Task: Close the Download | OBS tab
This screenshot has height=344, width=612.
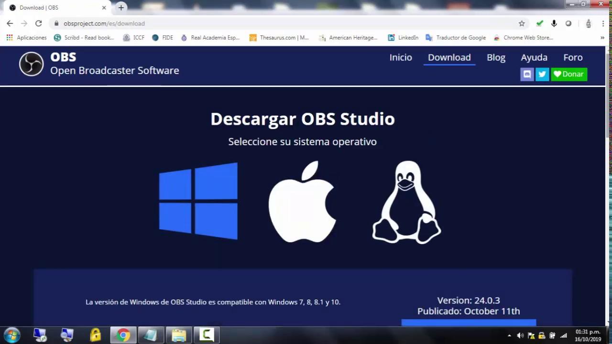Action: (x=104, y=8)
